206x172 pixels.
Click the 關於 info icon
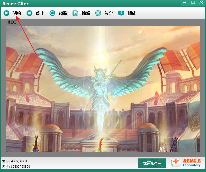[121, 13]
